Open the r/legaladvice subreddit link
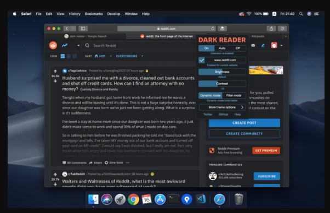 tap(77, 70)
